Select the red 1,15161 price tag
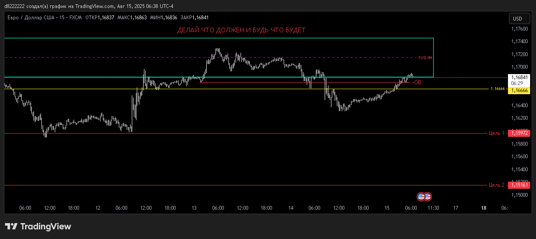This screenshot has height=239, width=536. click(519, 185)
